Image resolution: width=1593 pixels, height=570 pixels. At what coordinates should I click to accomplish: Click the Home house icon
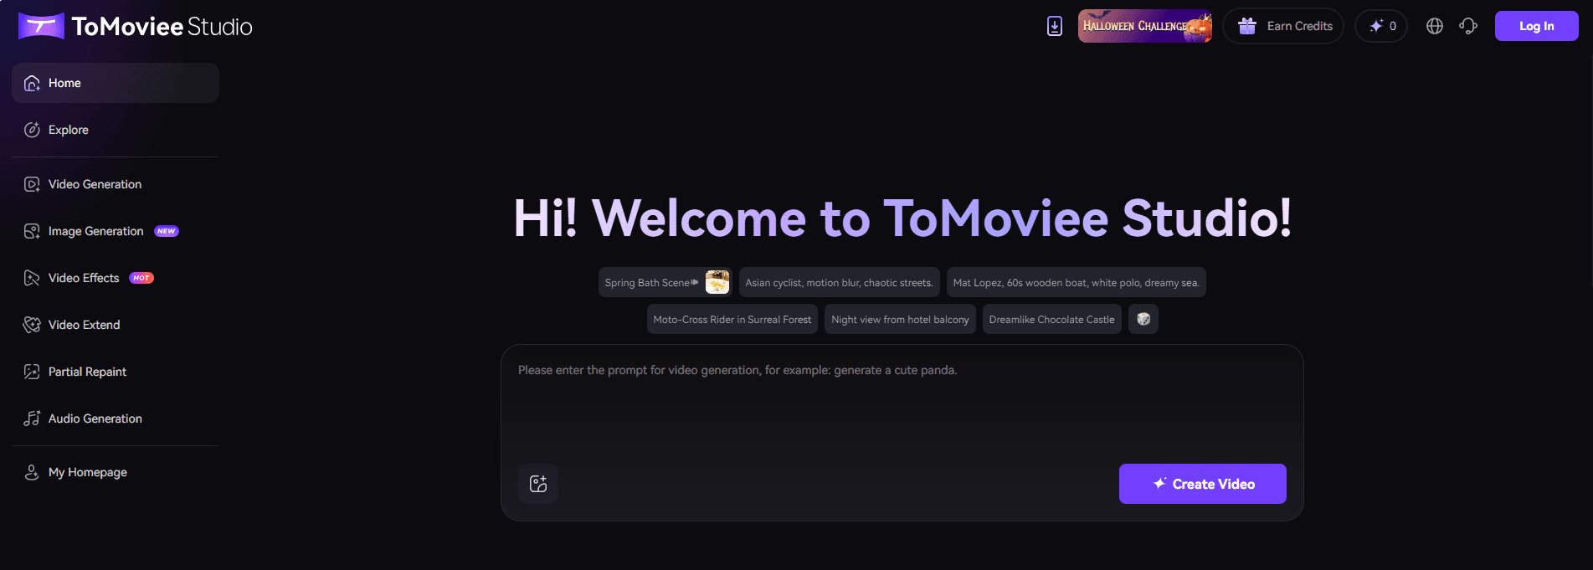32,83
